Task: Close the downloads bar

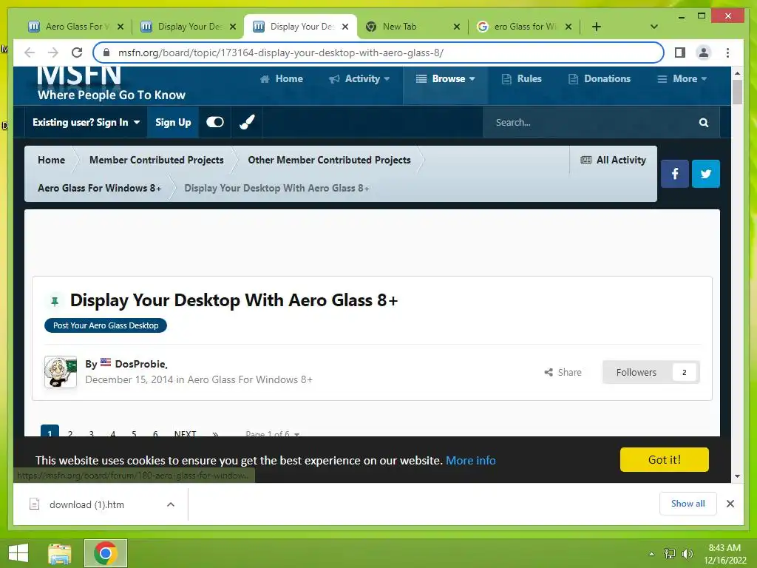Action: (x=730, y=504)
